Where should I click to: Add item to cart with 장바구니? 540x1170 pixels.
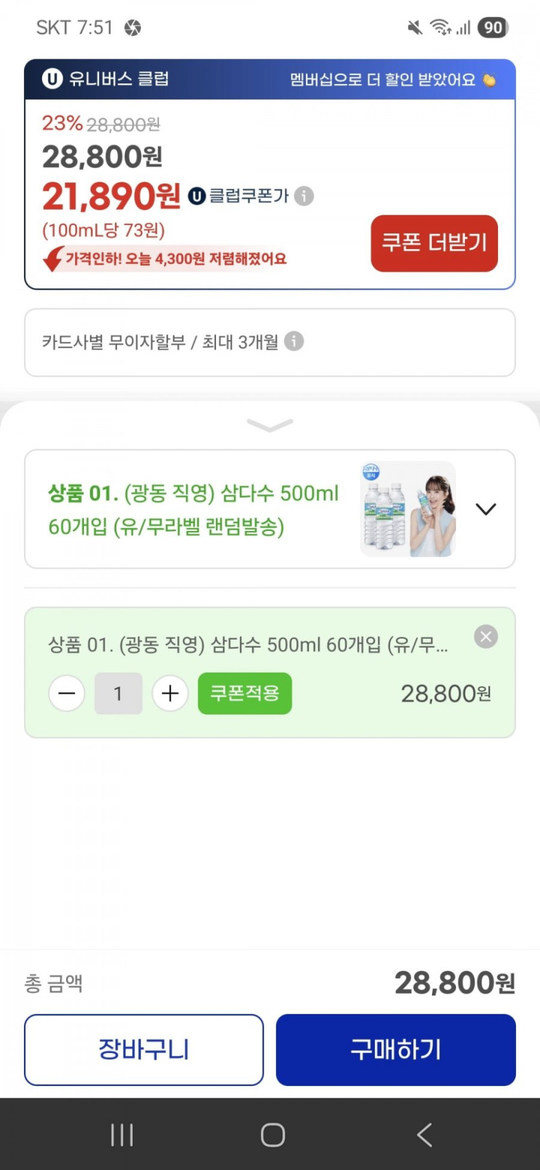point(144,1049)
